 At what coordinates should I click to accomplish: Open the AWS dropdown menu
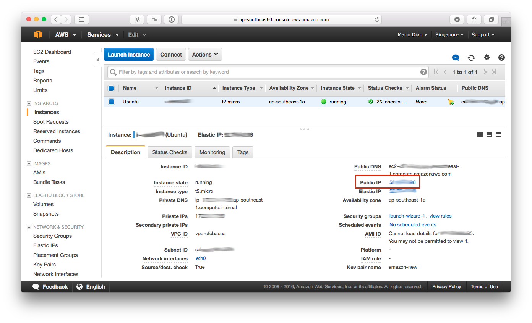(66, 34)
